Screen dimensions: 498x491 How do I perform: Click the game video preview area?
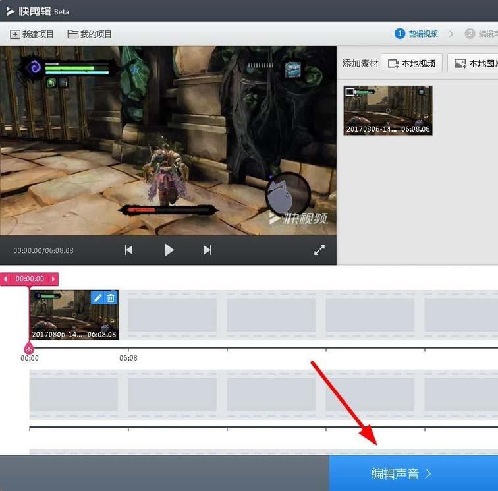click(168, 140)
